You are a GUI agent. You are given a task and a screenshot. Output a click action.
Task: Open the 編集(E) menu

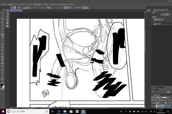pos(11,5)
